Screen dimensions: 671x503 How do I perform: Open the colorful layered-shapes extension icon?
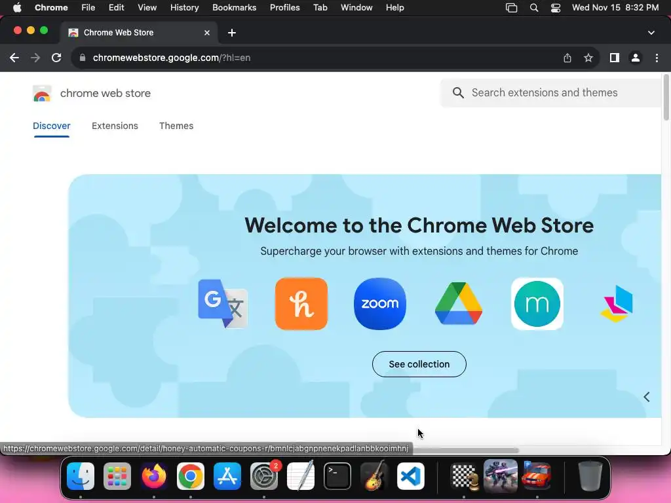pos(616,304)
